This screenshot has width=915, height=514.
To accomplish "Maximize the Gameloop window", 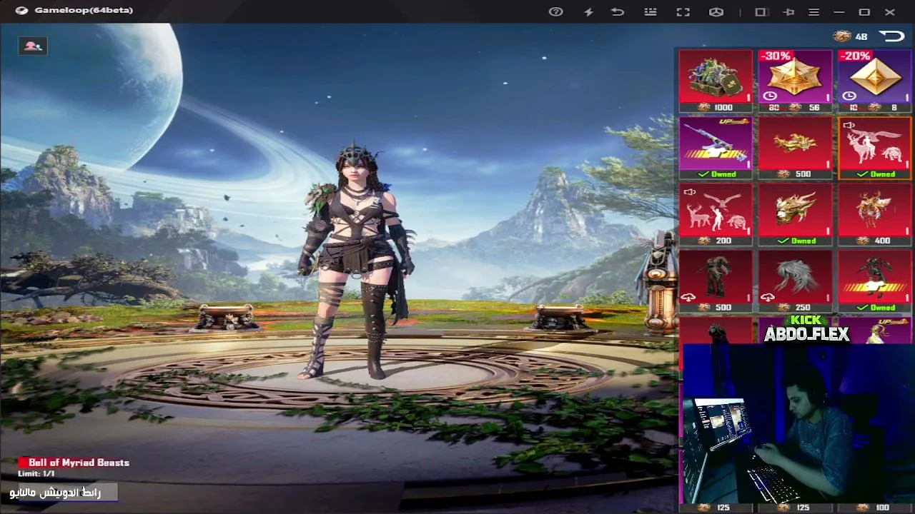I will pos(864,11).
